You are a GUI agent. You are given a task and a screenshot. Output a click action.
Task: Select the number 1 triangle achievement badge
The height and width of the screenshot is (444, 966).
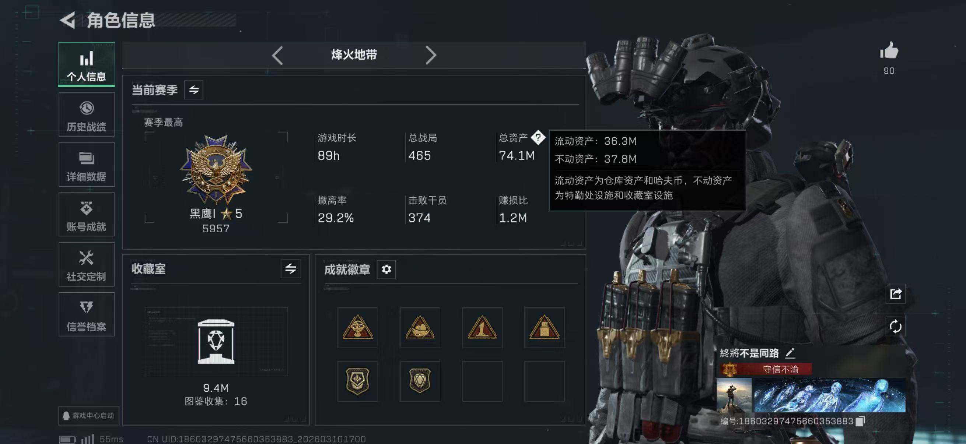click(482, 327)
